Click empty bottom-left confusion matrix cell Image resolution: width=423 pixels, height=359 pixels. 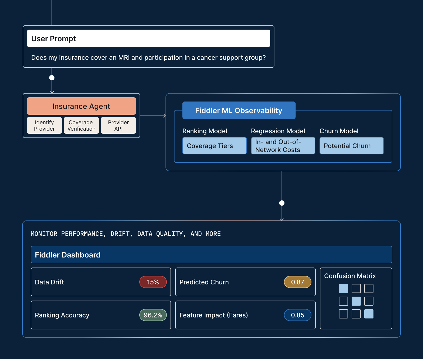tap(343, 314)
